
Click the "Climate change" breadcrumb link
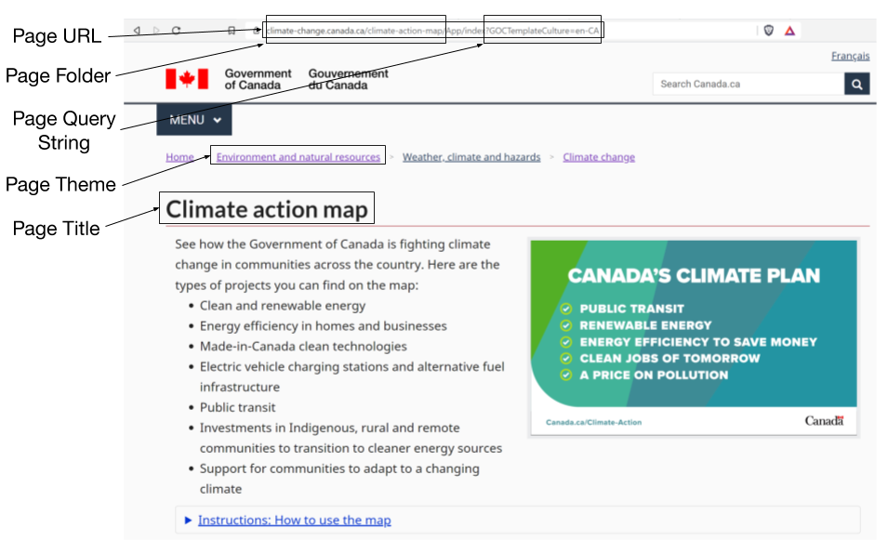click(598, 156)
